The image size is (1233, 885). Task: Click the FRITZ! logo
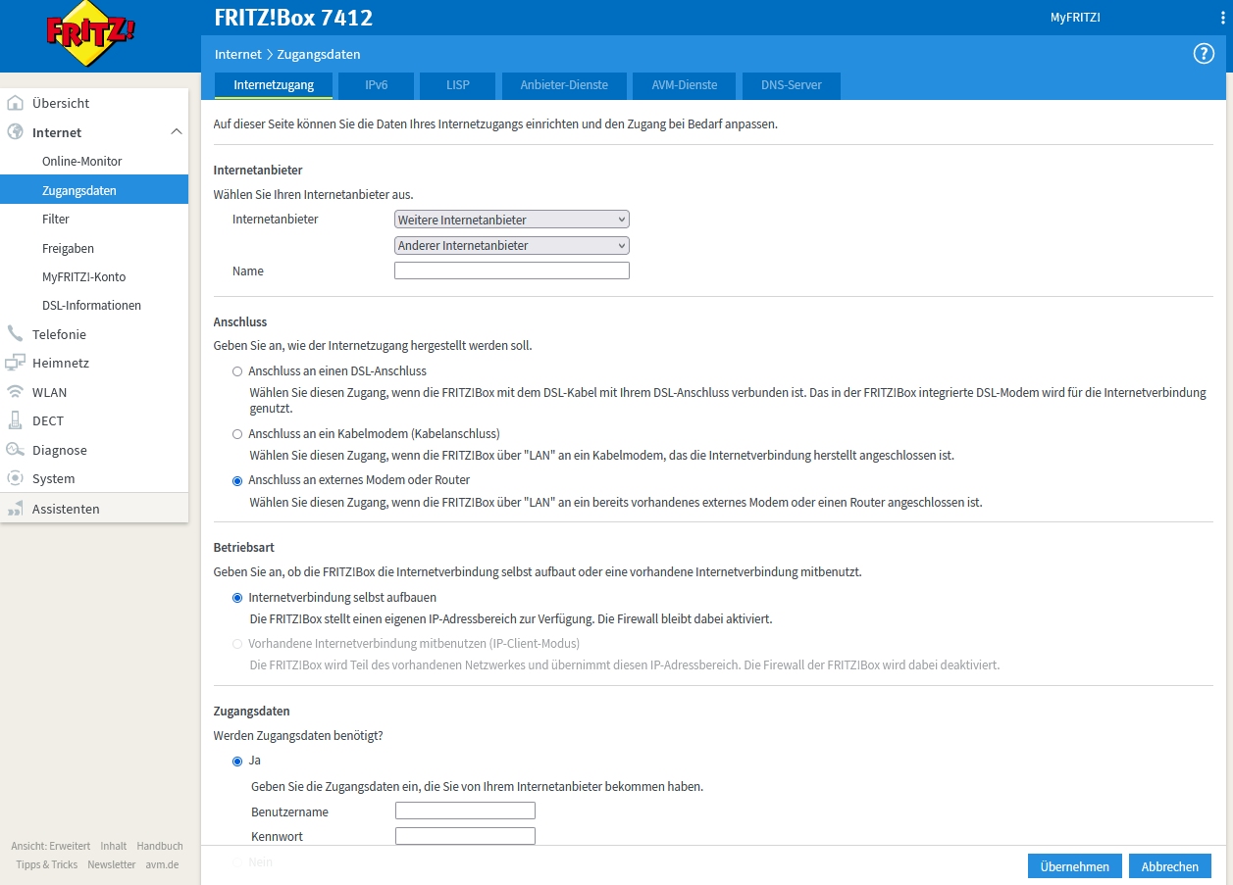coord(90,34)
